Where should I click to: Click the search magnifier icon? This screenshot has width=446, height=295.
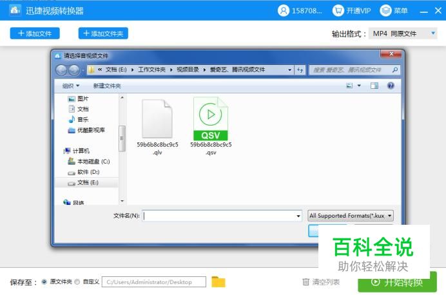395,70
